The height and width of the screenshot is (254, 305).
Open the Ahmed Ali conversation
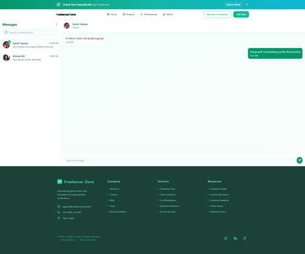click(30, 58)
